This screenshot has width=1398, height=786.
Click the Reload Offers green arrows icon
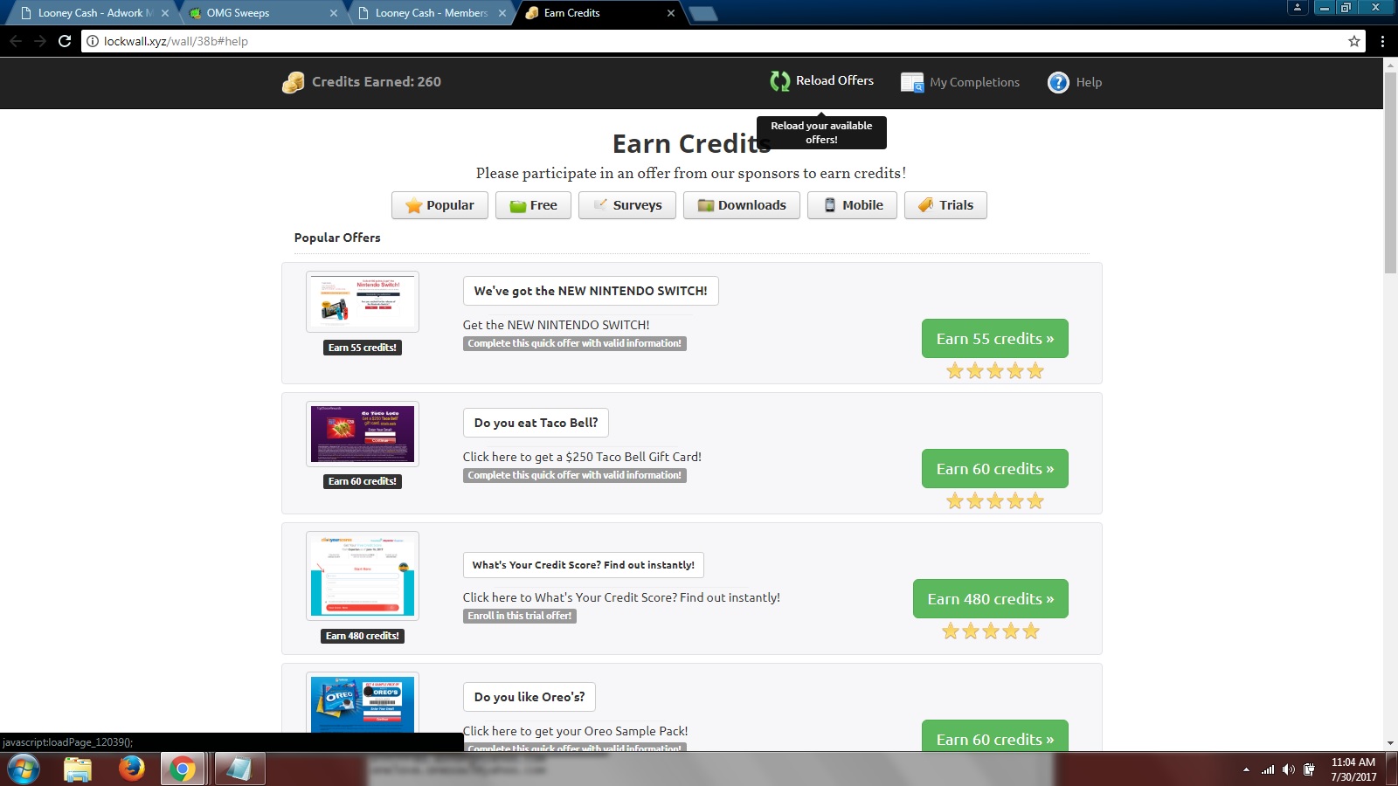tap(779, 81)
